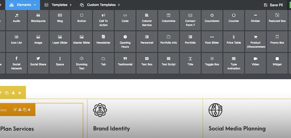Edit the orange service block

(x=15, y=110)
